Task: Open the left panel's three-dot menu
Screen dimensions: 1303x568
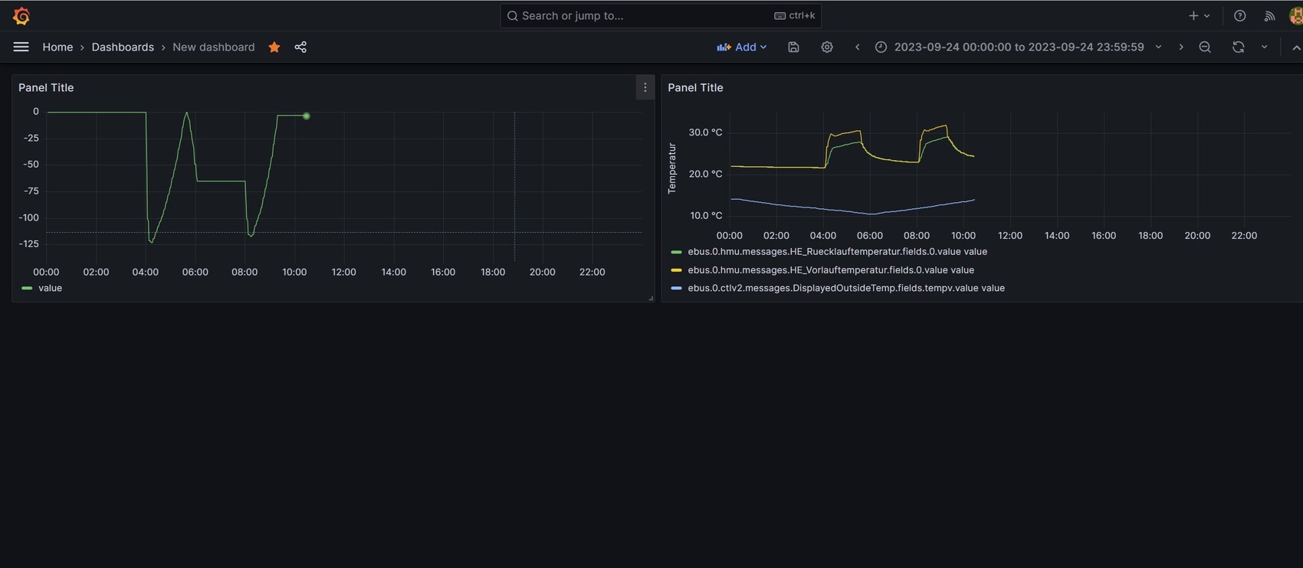Action: pos(645,87)
